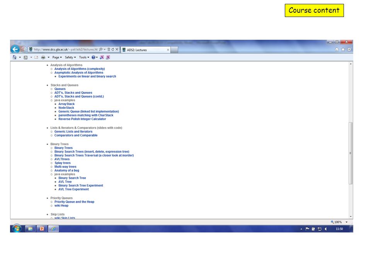The image size is (371, 278).
Task: Click the OneNote linked notes icon
Action: click(x=108, y=57)
